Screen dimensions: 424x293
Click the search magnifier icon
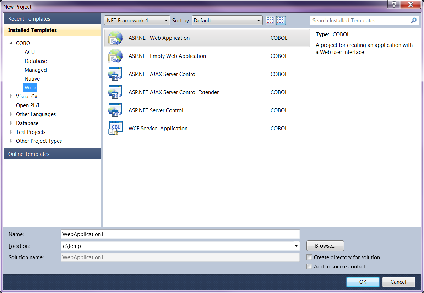coord(413,20)
